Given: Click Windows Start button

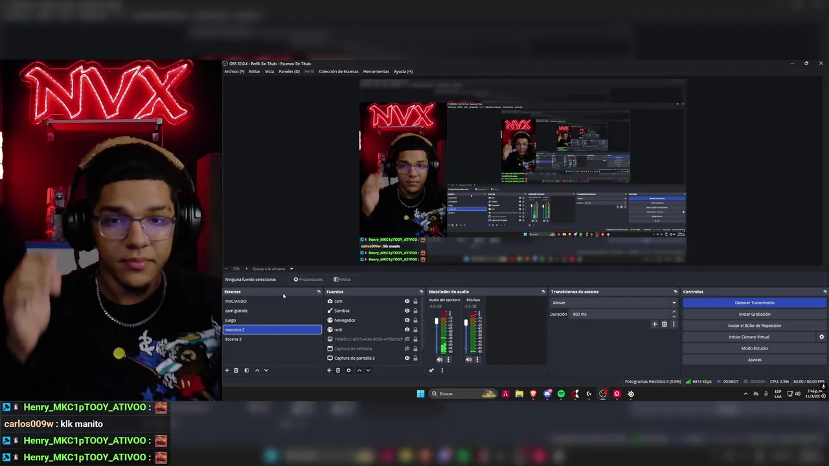Looking at the screenshot, I should (x=420, y=394).
